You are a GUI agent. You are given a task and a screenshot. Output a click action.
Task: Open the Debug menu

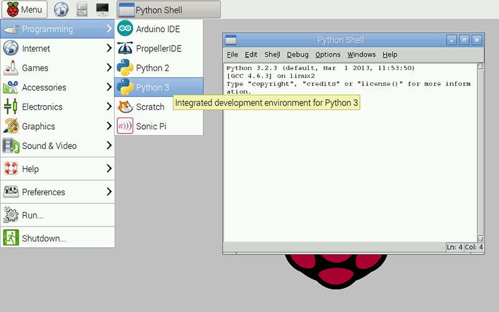coord(298,55)
